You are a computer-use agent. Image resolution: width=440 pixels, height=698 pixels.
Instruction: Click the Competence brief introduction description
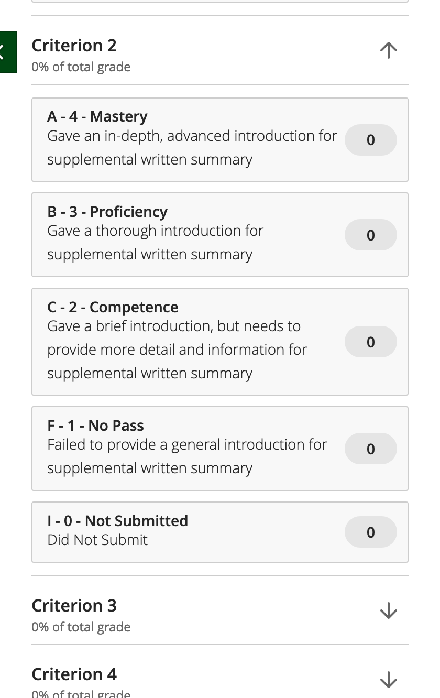177,350
